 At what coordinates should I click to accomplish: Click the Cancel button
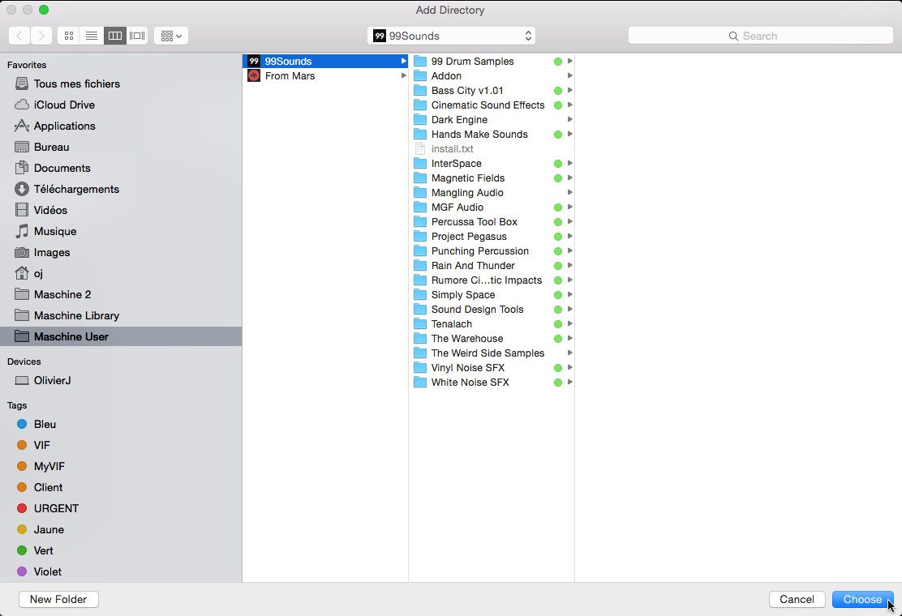797,599
